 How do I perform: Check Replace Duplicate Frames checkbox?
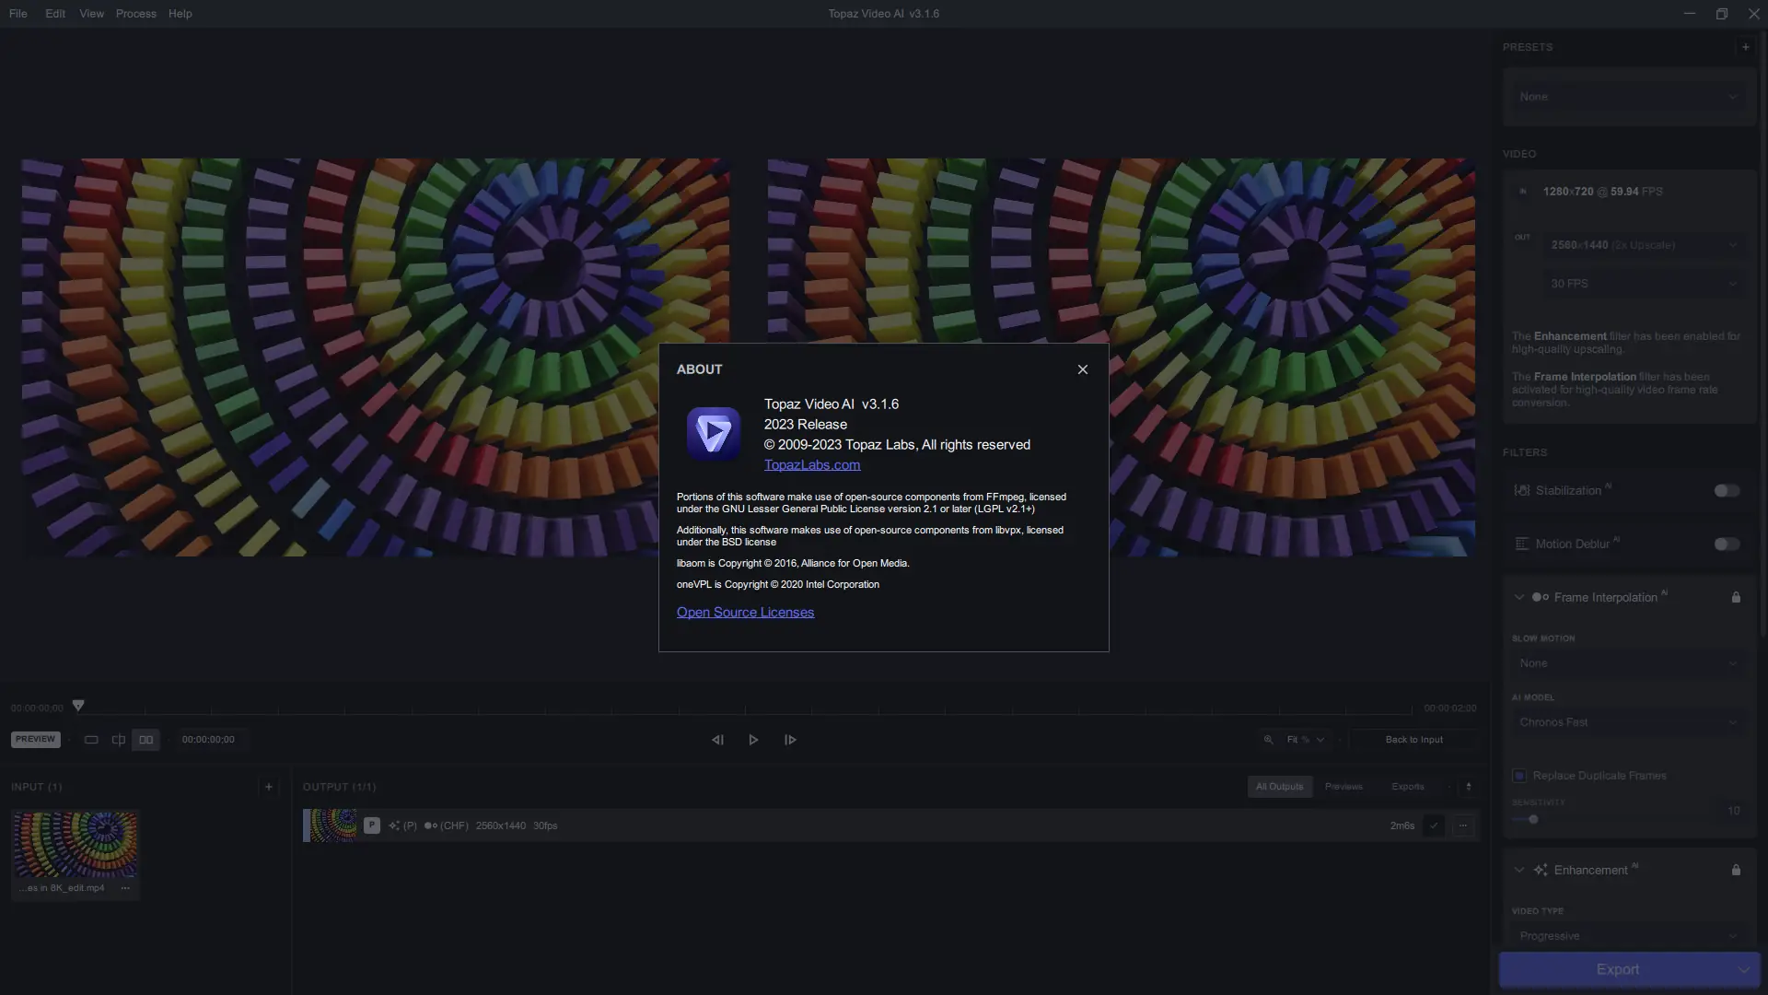[x=1519, y=776]
